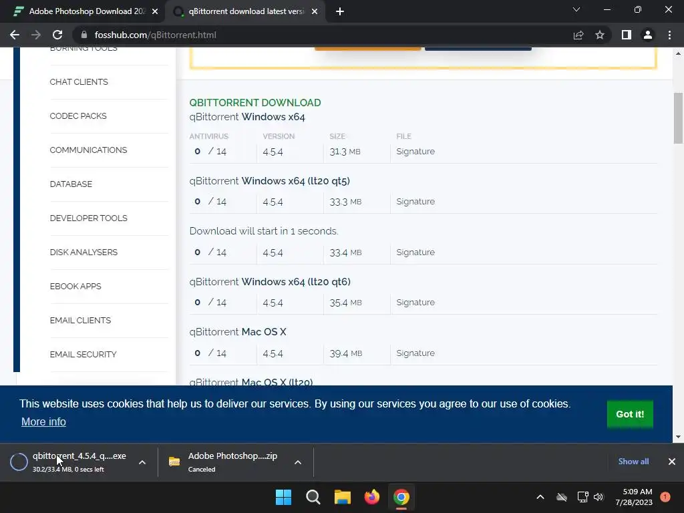Download qBittorrent Windows x64 (lt20 qt6)
The image size is (684, 513).
270,282
